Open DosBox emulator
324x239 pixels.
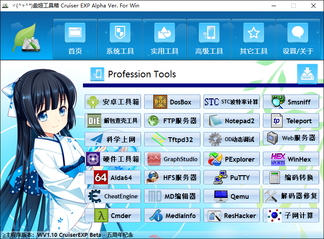tap(172, 102)
